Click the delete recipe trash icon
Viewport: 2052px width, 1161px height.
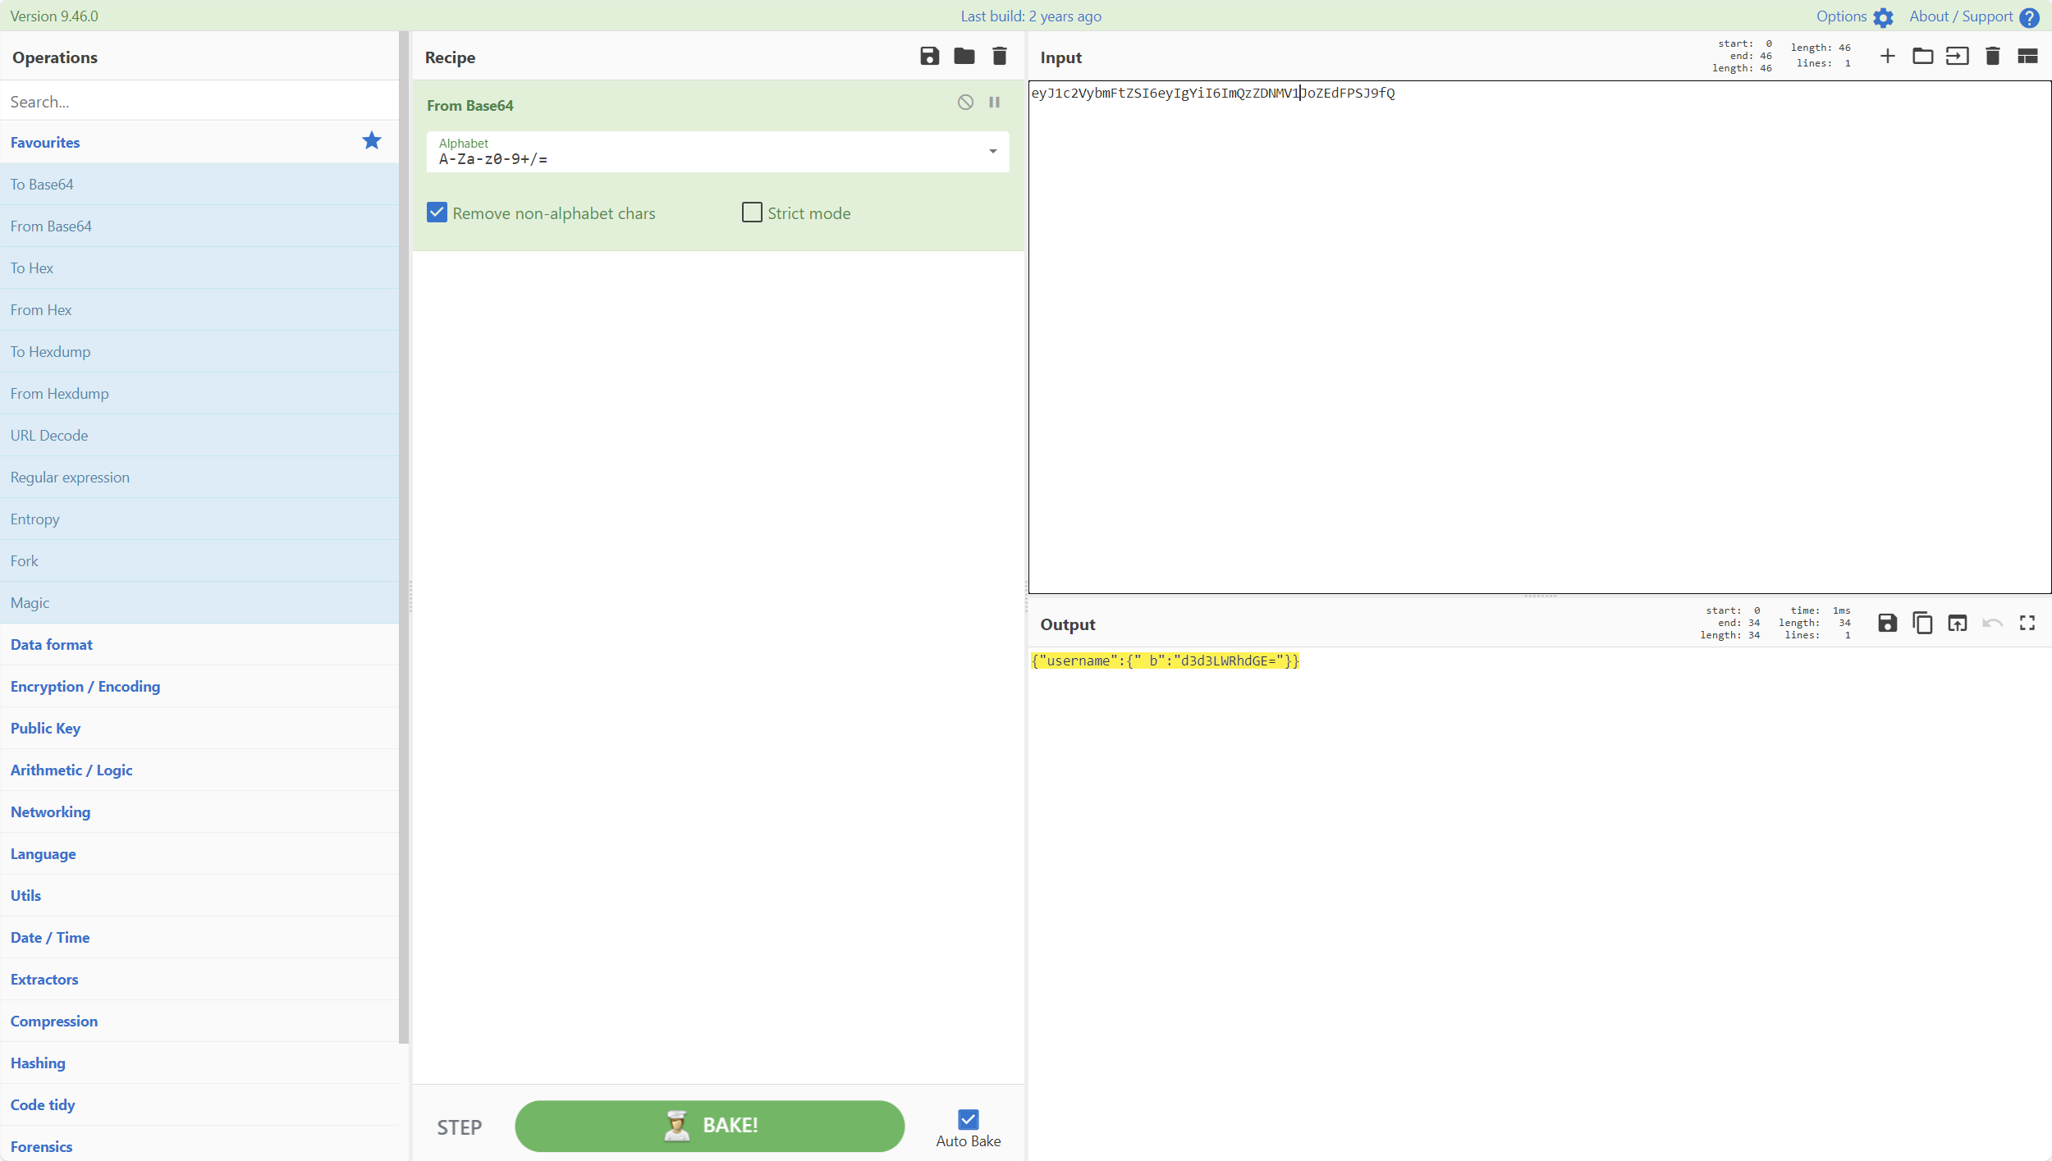[1001, 57]
